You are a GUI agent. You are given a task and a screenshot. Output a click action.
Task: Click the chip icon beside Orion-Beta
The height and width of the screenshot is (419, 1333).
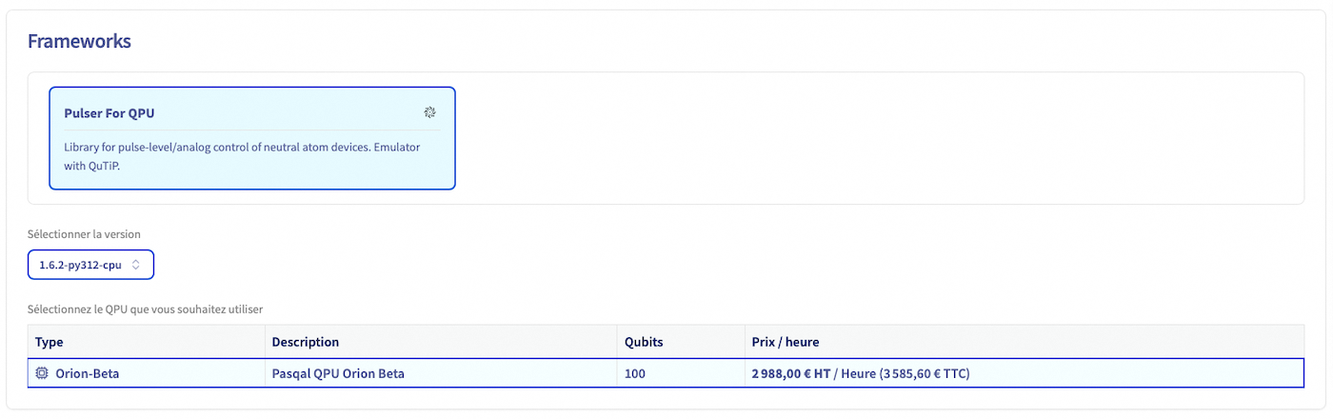click(x=42, y=373)
